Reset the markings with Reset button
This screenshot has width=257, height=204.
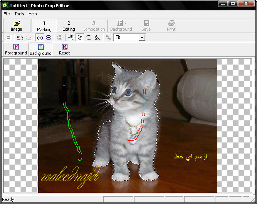tap(64, 49)
